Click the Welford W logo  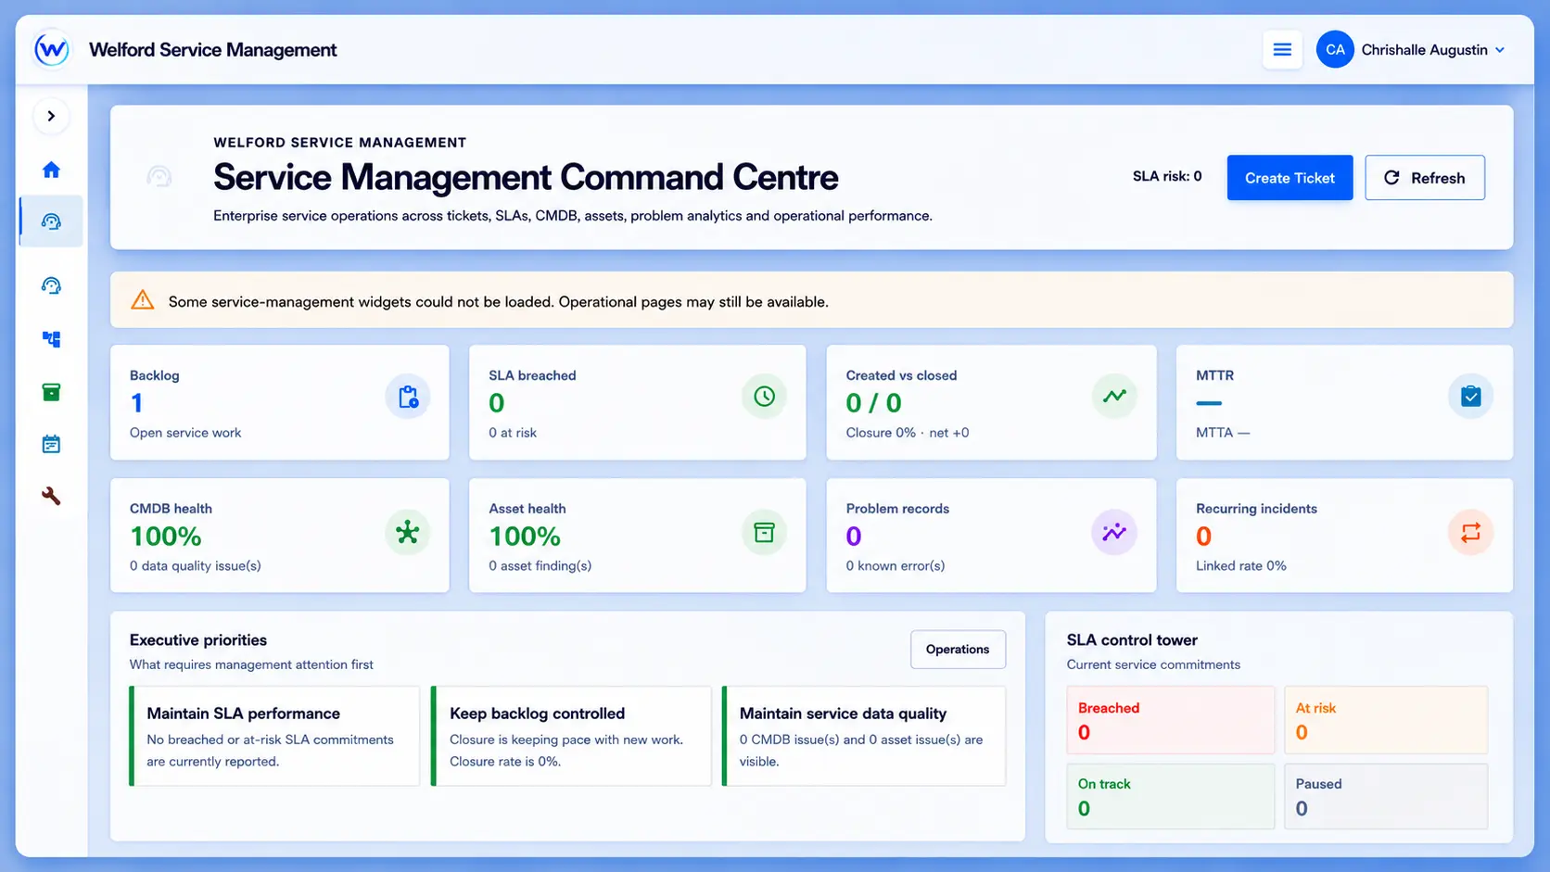[51, 49]
